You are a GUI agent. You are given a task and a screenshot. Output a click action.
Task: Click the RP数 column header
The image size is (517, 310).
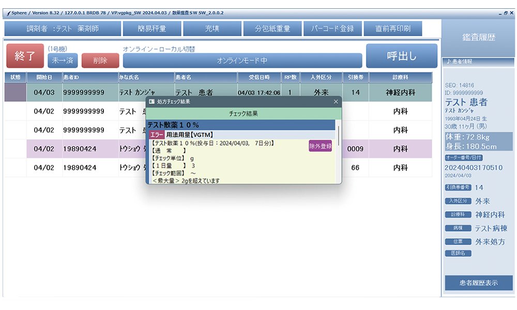pos(291,77)
